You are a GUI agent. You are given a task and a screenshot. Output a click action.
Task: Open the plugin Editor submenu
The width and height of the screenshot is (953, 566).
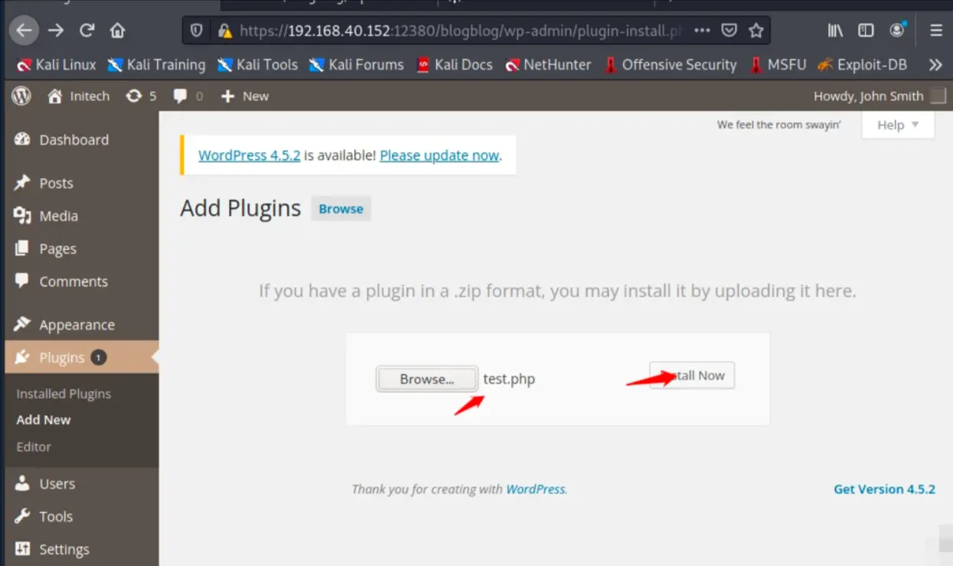[34, 447]
